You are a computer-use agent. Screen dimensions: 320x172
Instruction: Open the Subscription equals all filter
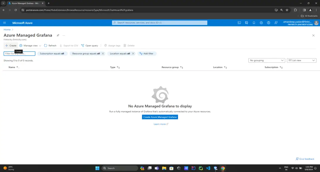[x=52, y=54]
